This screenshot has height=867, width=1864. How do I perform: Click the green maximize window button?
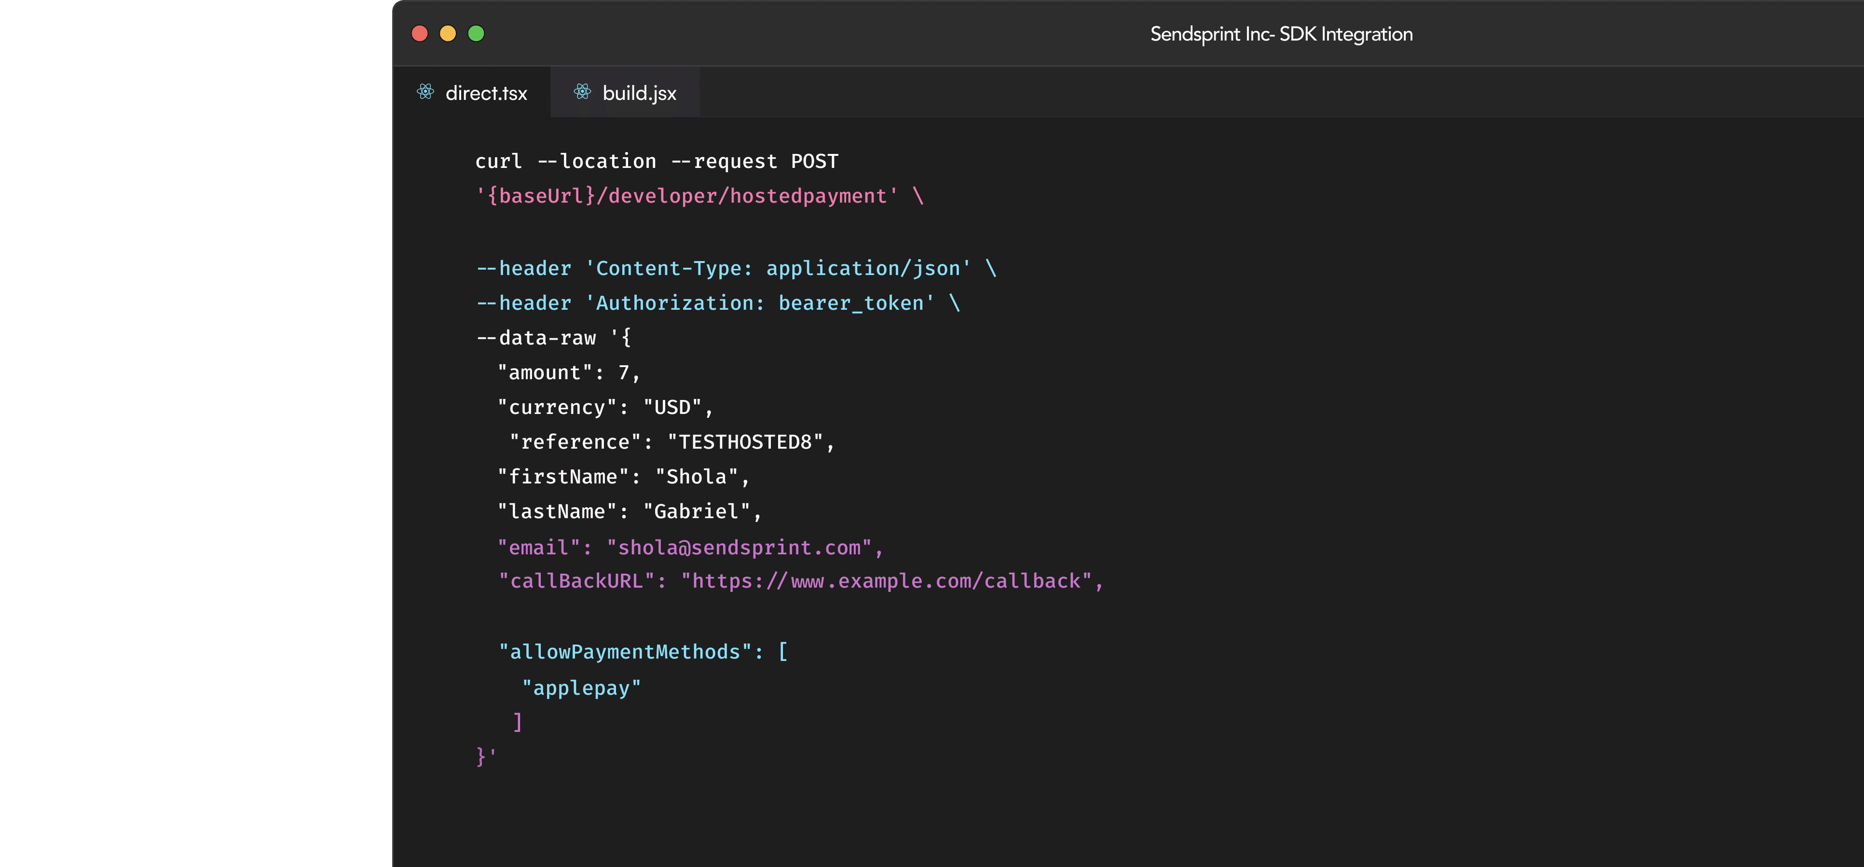point(476,33)
